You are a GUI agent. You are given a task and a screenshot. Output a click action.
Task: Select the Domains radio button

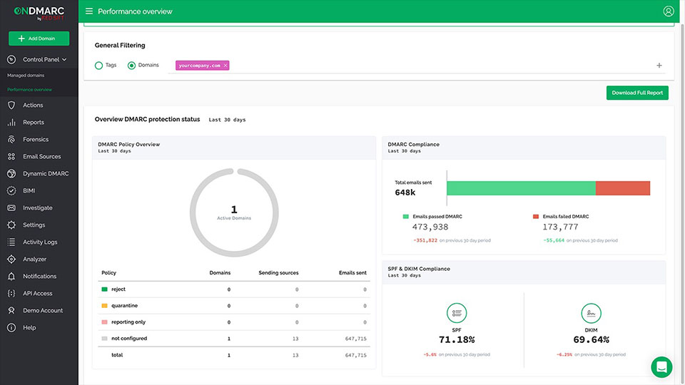(131, 66)
